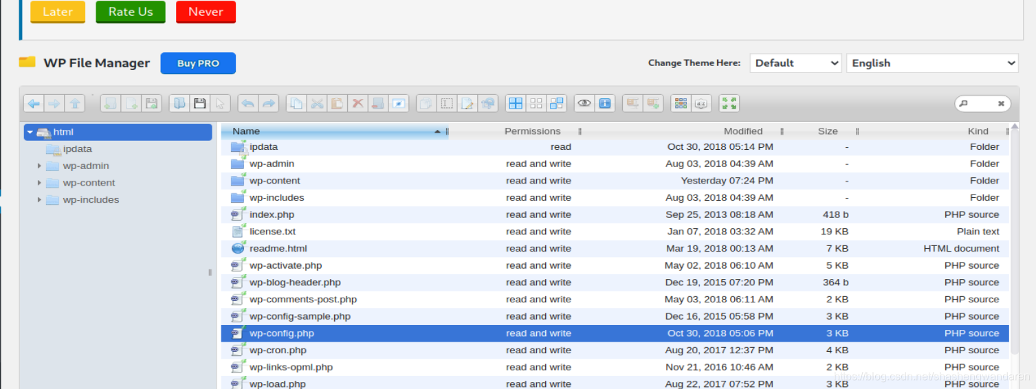Image resolution: width=1036 pixels, height=389 pixels.
Task: Show file info with blue info icon
Action: point(605,104)
